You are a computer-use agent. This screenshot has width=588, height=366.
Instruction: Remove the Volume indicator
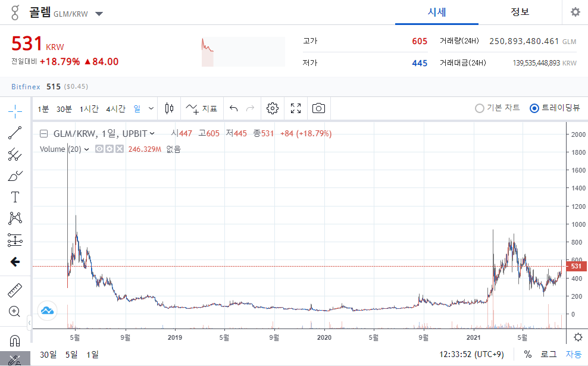[119, 149]
